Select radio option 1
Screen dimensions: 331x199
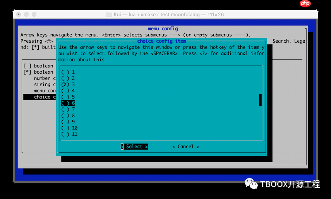68,72
